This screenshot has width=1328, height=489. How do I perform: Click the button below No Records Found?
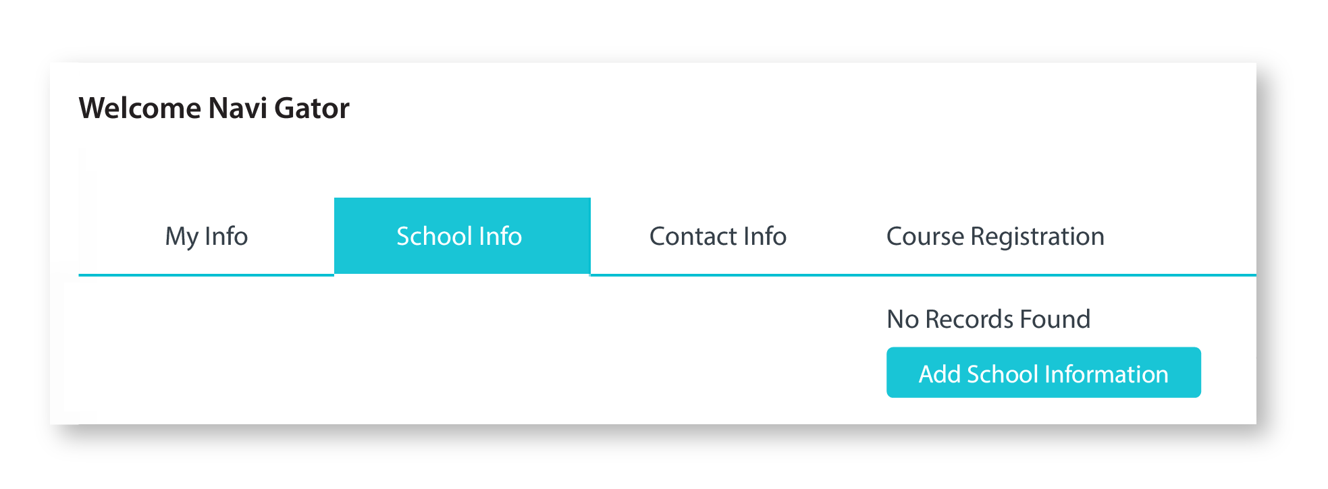coord(1043,373)
